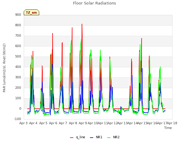
Task: Click the 100 y-axis tick label
Action: (x=18, y=98)
